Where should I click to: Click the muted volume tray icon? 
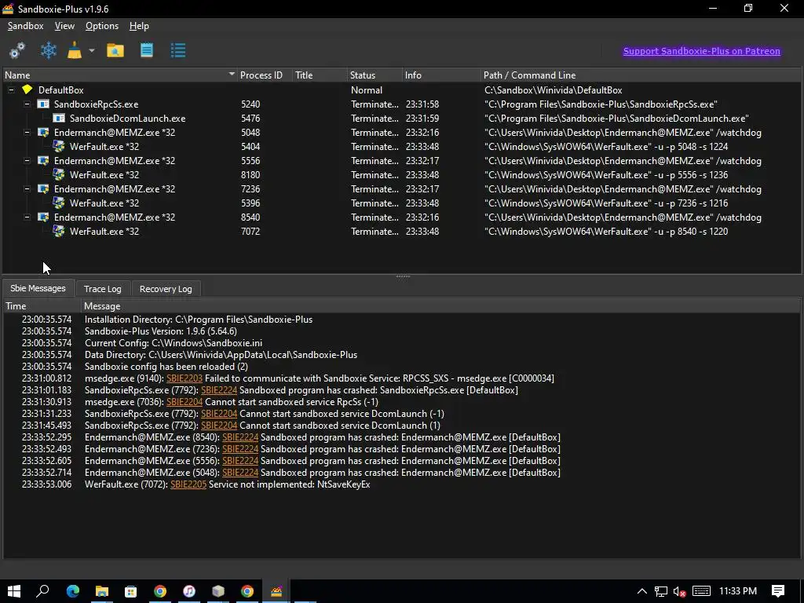pos(680,591)
